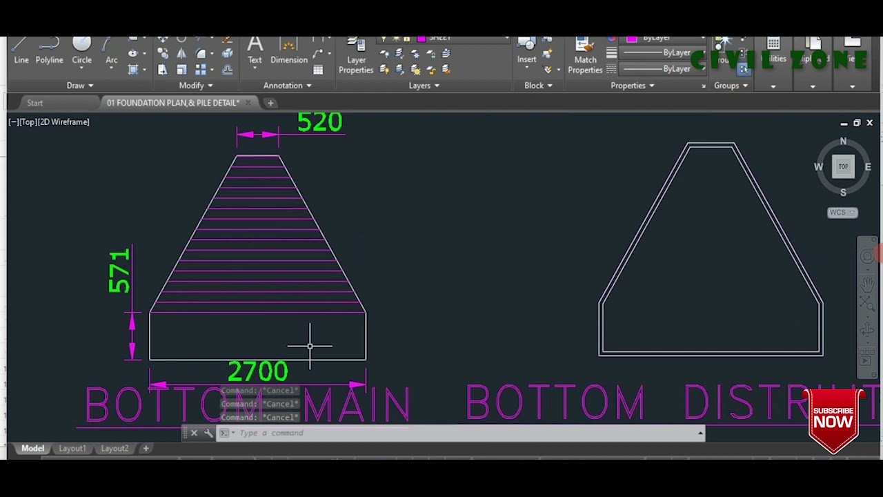Select the Polyline tool
The width and height of the screenshot is (883, 497).
coord(49,52)
